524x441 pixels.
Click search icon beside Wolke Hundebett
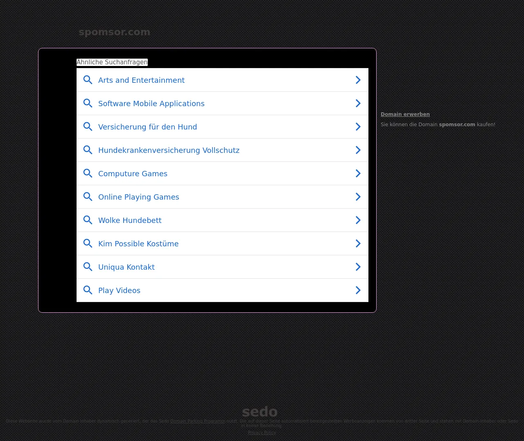pyautogui.click(x=88, y=220)
